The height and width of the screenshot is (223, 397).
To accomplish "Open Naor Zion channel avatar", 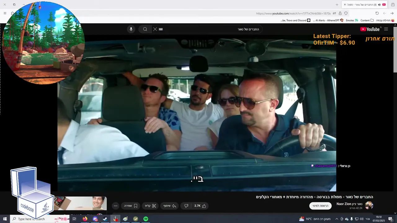I will point(369,205).
